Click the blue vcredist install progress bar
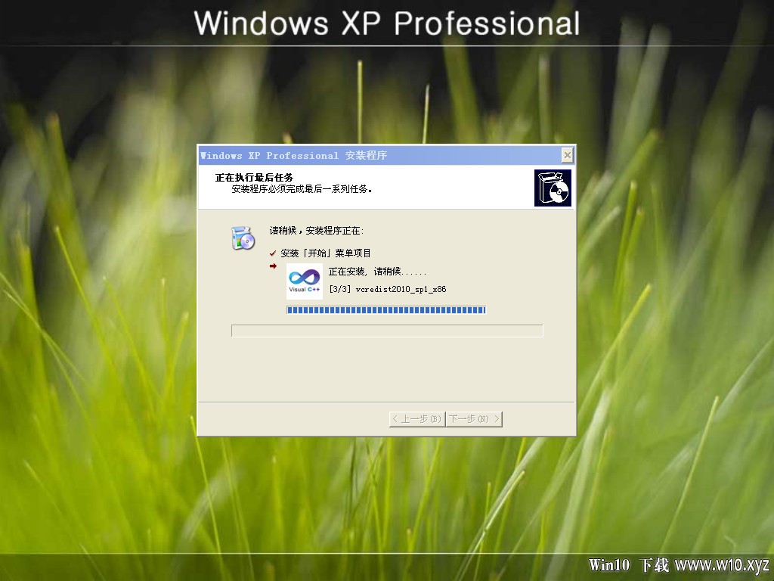Screen dimensions: 774x581 (386, 309)
